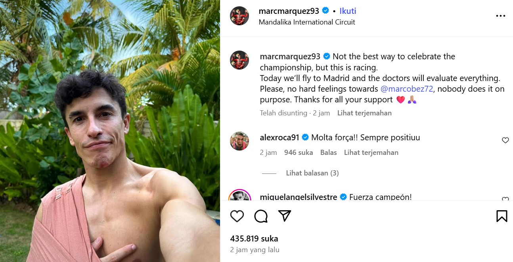Save the post with the bookmark icon
Image resolution: width=513 pixels, height=262 pixels.
click(502, 216)
